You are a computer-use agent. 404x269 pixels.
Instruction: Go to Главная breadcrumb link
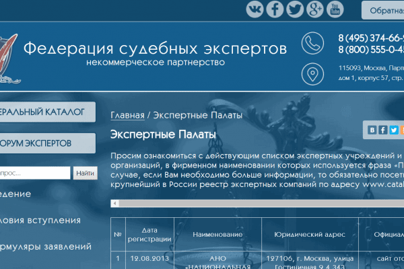[x=127, y=115]
